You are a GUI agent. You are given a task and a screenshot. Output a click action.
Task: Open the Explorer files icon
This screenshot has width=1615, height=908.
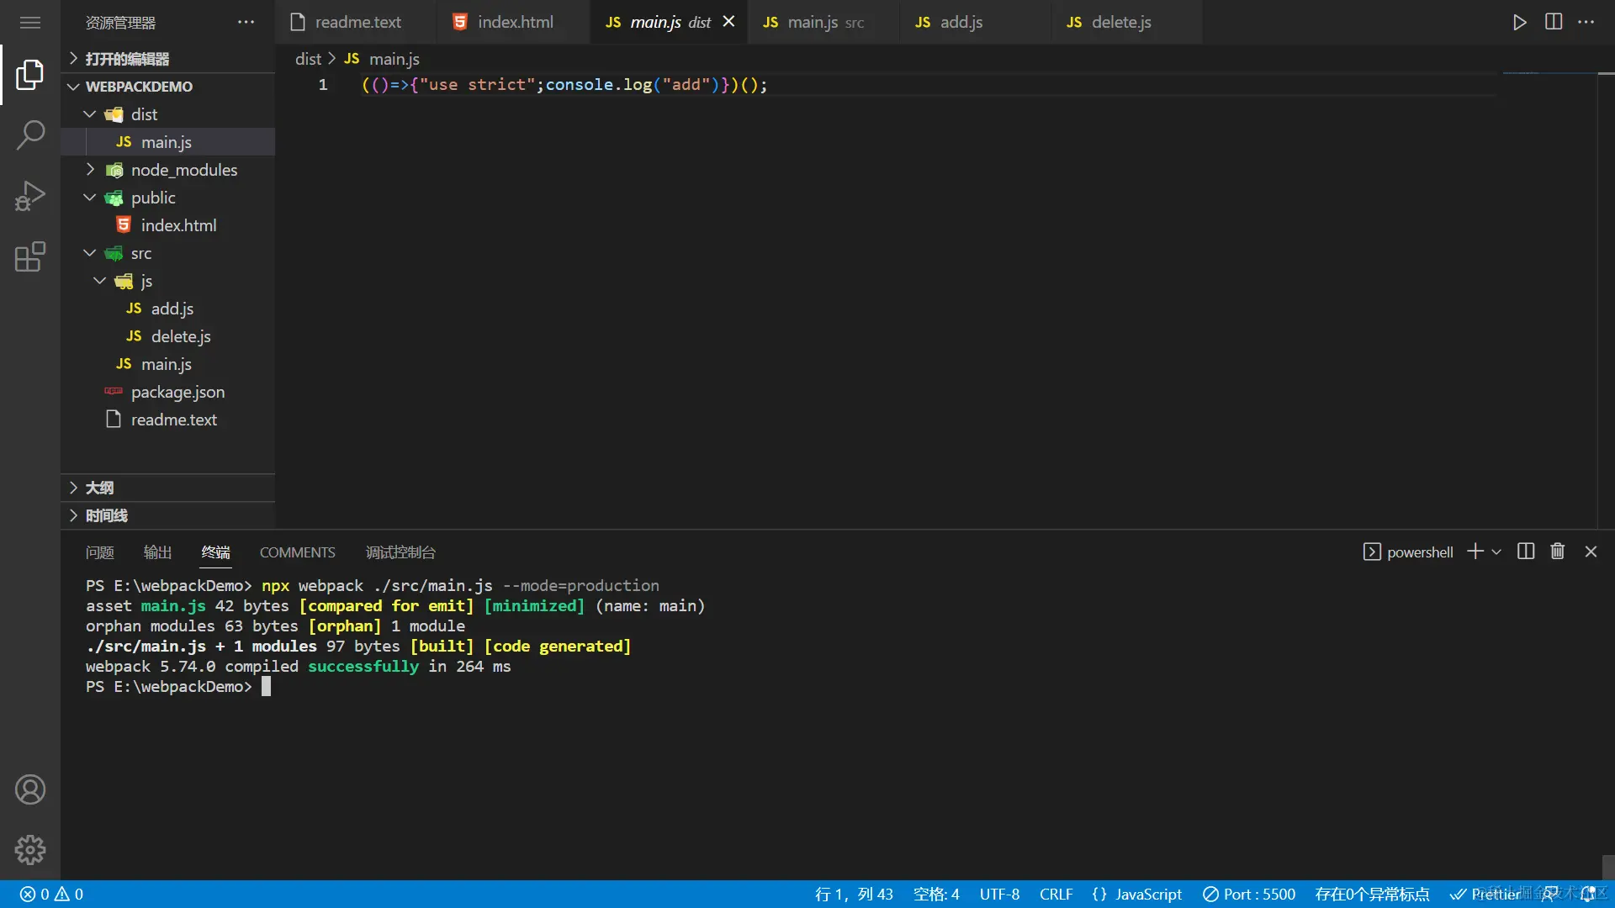pyautogui.click(x=30, y=74)
